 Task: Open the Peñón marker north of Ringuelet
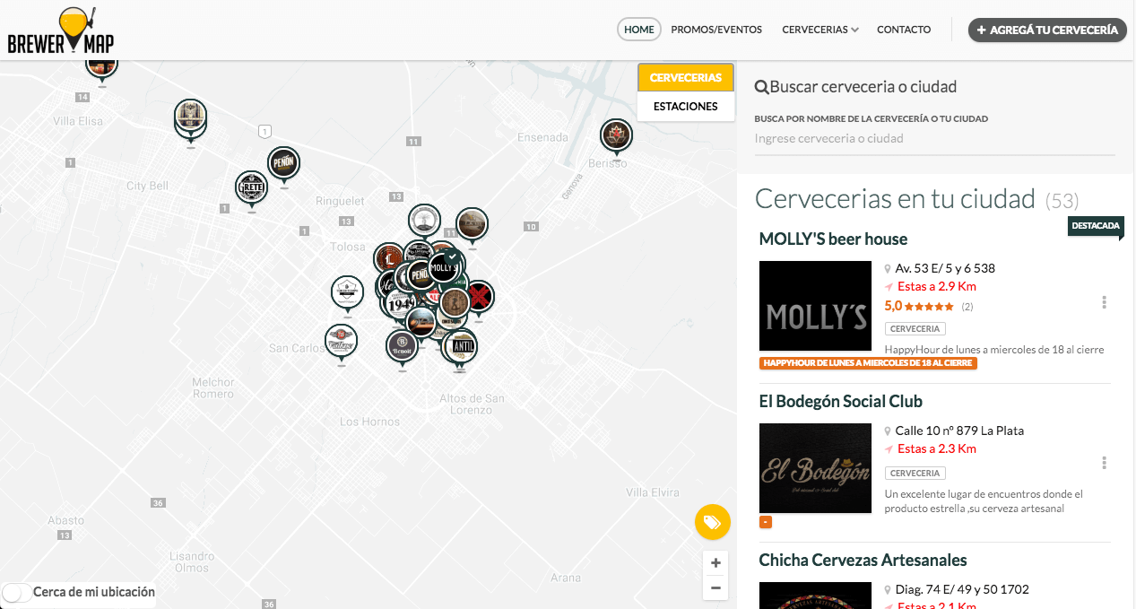pyautogui.click(x=283, y=163)
